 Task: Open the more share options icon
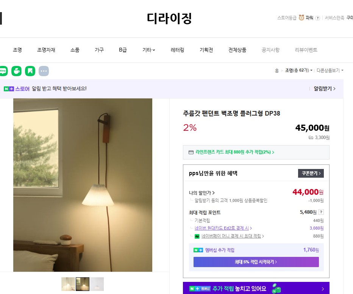click(x=44, y=71)
